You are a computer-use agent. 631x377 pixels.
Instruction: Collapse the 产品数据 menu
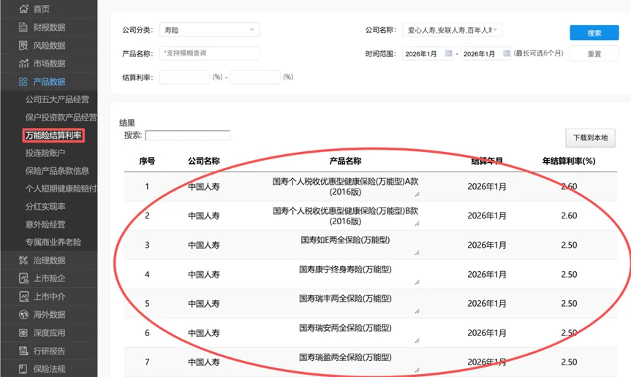coord(49,82)
